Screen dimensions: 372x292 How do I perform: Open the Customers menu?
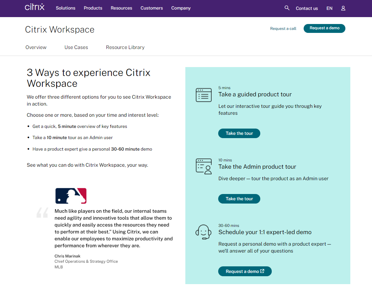pos(151,8)
